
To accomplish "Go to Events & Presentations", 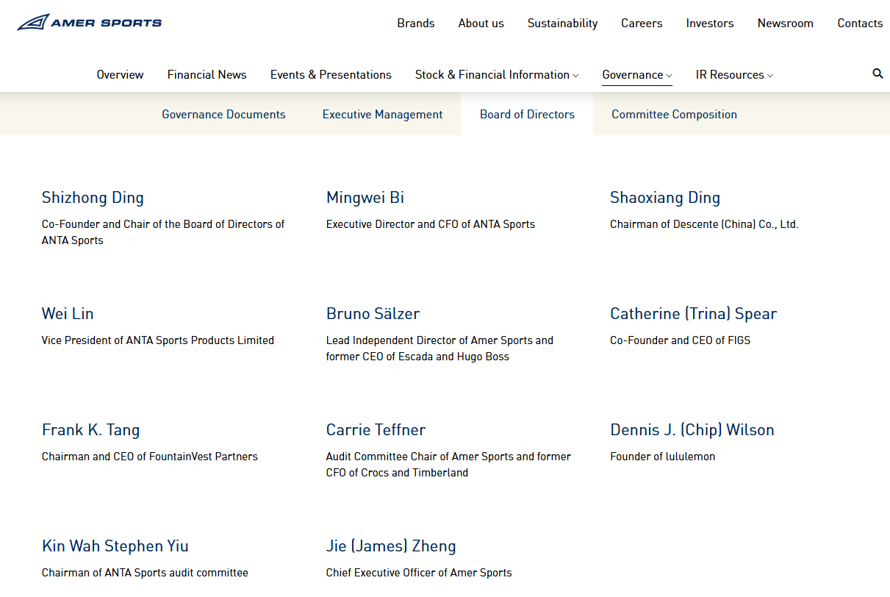I will pyautogui.click(x=331, y=74).
